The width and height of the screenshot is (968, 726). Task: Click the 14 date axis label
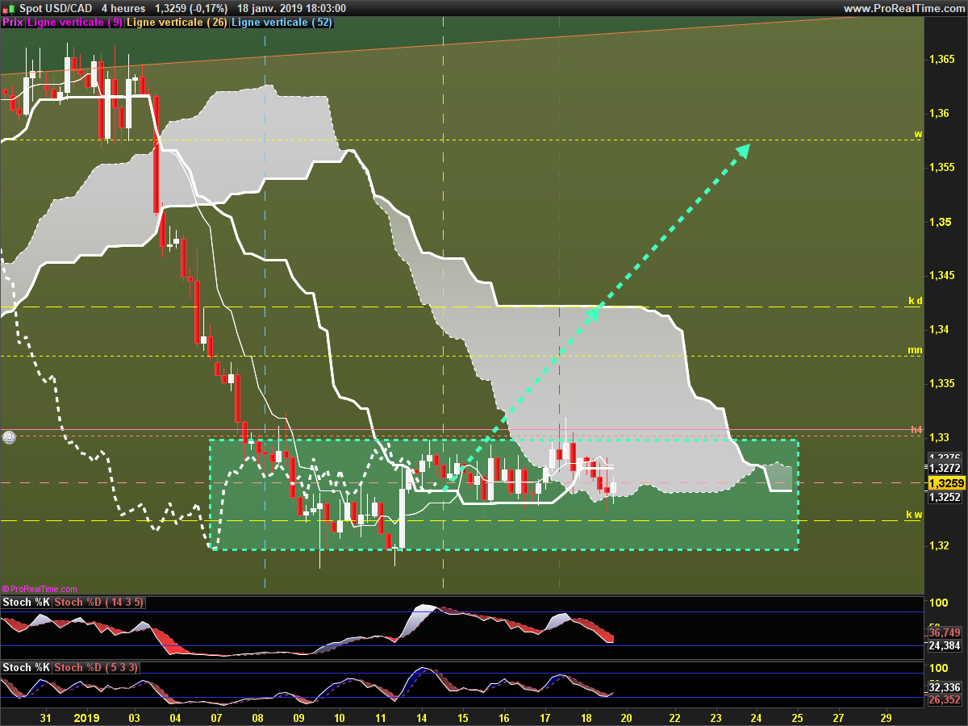click(x=422, y=717)
